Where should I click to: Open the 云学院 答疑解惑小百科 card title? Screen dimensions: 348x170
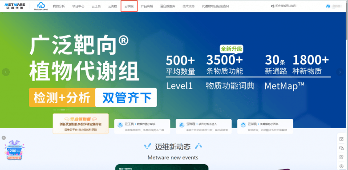263,124
